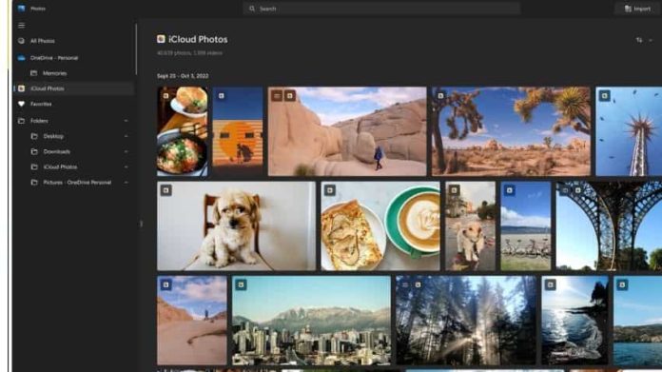Expand the Desktop folder chevron
Viewport: 662px width, 372px height.
click(x=126, y=136)
